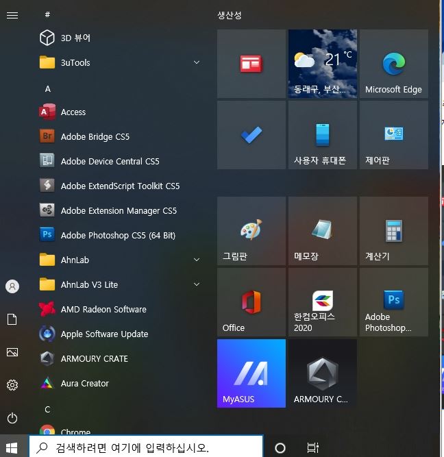Open the MyASUS tile
This screenshot has height=457, width=444.
[251, 373]
